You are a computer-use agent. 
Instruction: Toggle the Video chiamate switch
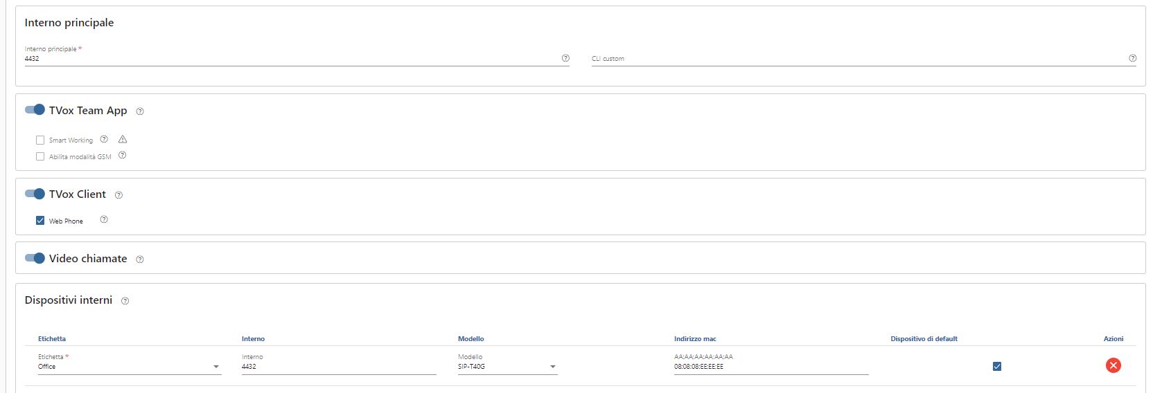click(35, 258)
